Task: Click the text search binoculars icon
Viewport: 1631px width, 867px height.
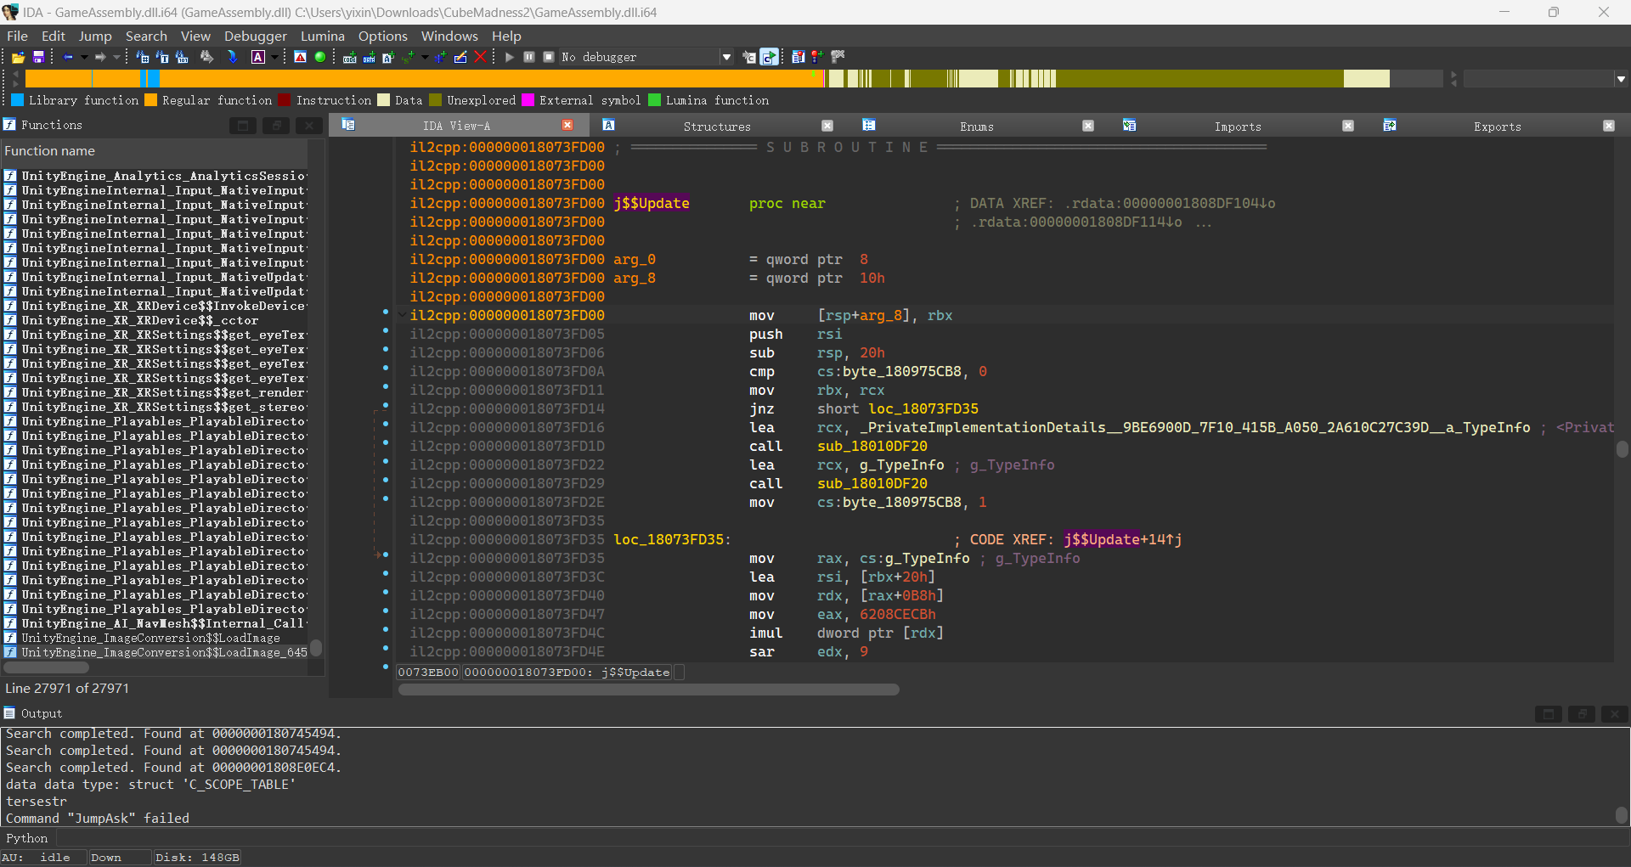Action: [x=161, y=57]
